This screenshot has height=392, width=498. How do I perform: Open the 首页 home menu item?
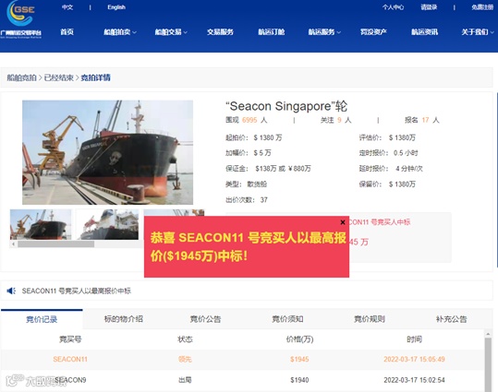(x=67, y=32)
